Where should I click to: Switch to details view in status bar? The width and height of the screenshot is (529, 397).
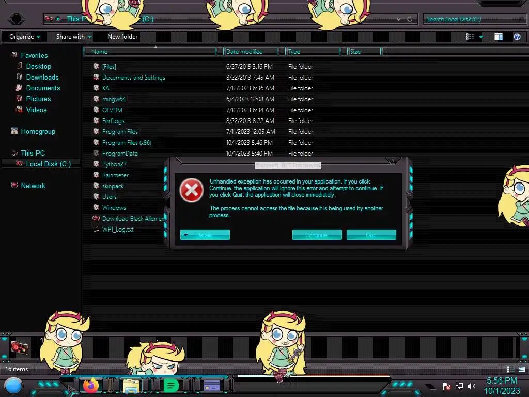tap(510, 369)
